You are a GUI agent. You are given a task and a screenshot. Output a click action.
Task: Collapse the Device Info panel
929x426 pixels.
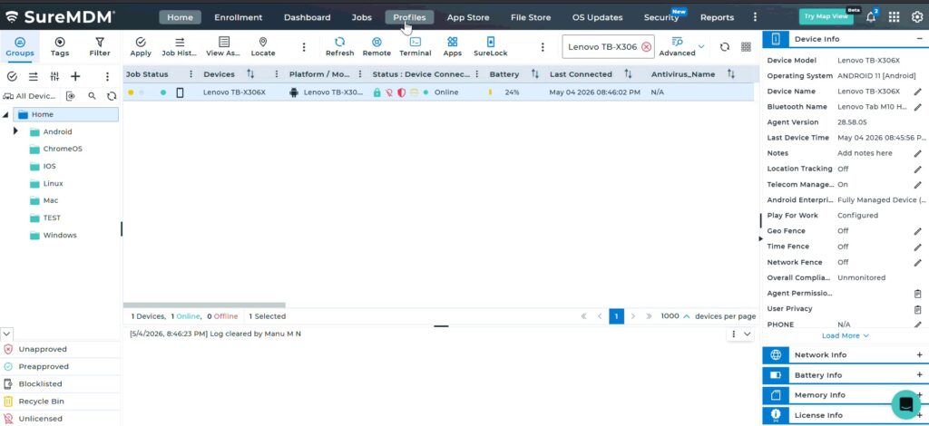click(920, 39)
